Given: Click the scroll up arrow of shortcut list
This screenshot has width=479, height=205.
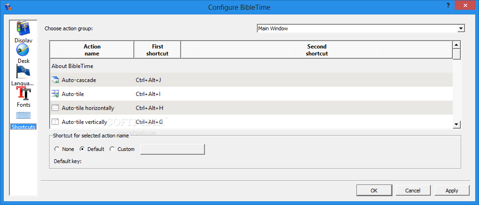Looking at the screenshot, I should (457, 45).
